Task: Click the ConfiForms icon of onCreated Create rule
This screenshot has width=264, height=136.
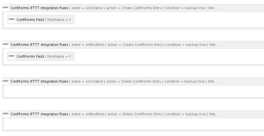Action: (x=6, y=8)
